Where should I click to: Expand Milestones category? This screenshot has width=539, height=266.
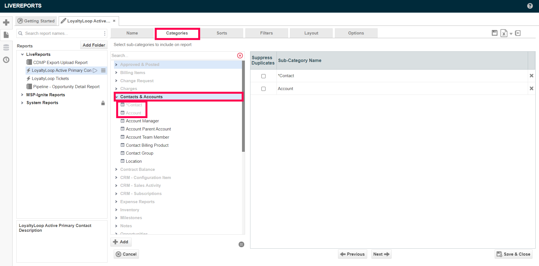116,218
